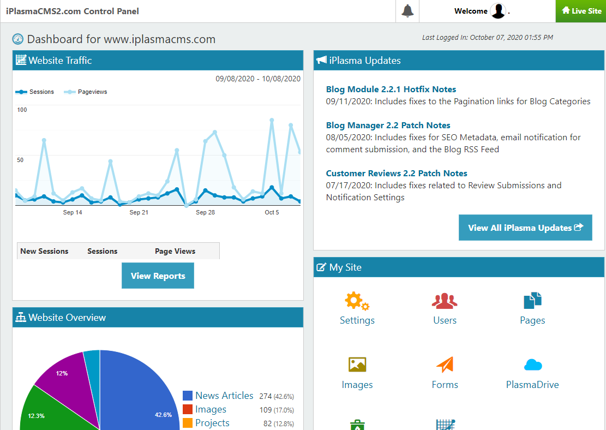Open Images in overview legend
Image resolution: width=606 pixels, height=430 pixels.
(211, 409)
